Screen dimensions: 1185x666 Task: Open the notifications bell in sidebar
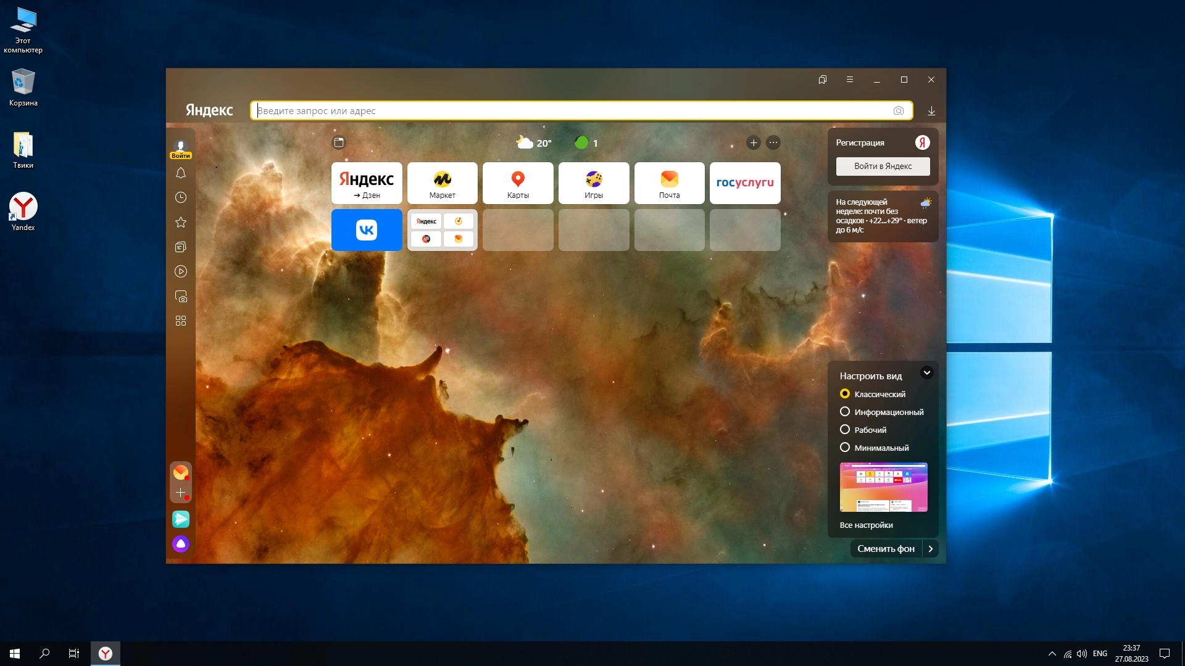[x=180, y=173]
